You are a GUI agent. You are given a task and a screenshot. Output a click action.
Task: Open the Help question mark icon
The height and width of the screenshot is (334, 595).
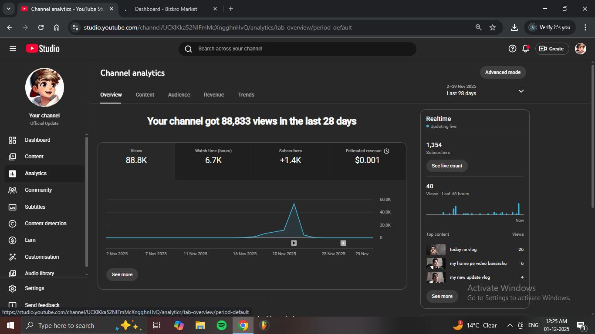coord(512,49)
